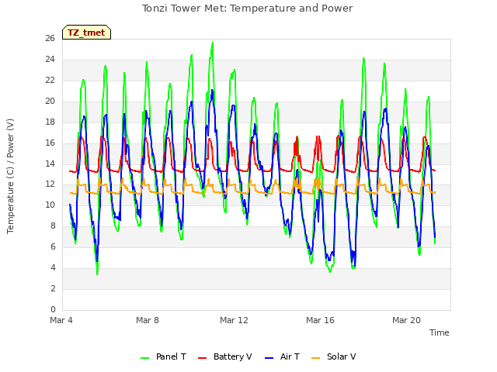The height and width of the screenshot is (372, 497).
Task: Click the Time axis label
Action: [439, 332]
